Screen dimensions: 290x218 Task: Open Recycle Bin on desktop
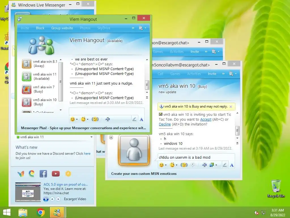(276, 188)
